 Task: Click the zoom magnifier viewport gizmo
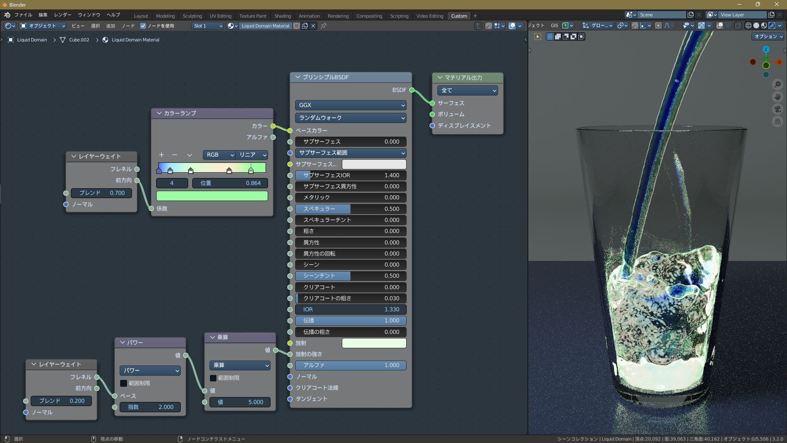(x=777, y=84)
